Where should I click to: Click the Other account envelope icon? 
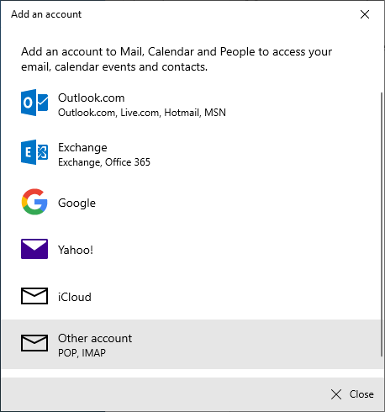pyautogui.click(x=34, y=342)
